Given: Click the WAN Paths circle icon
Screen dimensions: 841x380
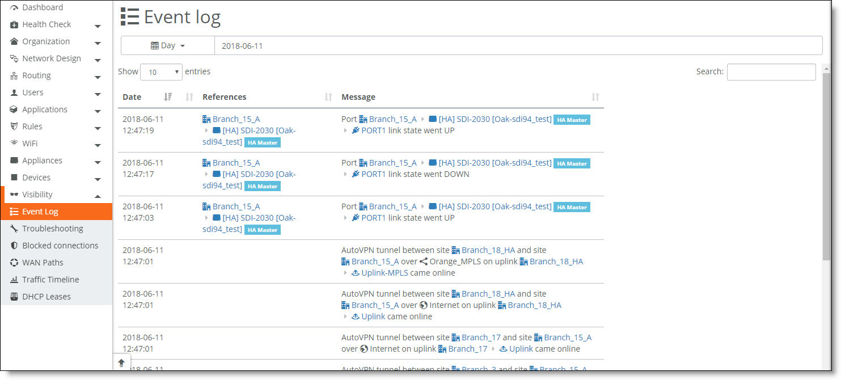Looking at the screenshot, I should (14, 263).
